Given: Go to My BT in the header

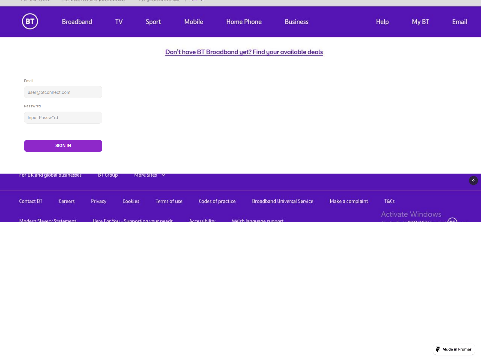Looking at the screenshot, I should 420,22.
